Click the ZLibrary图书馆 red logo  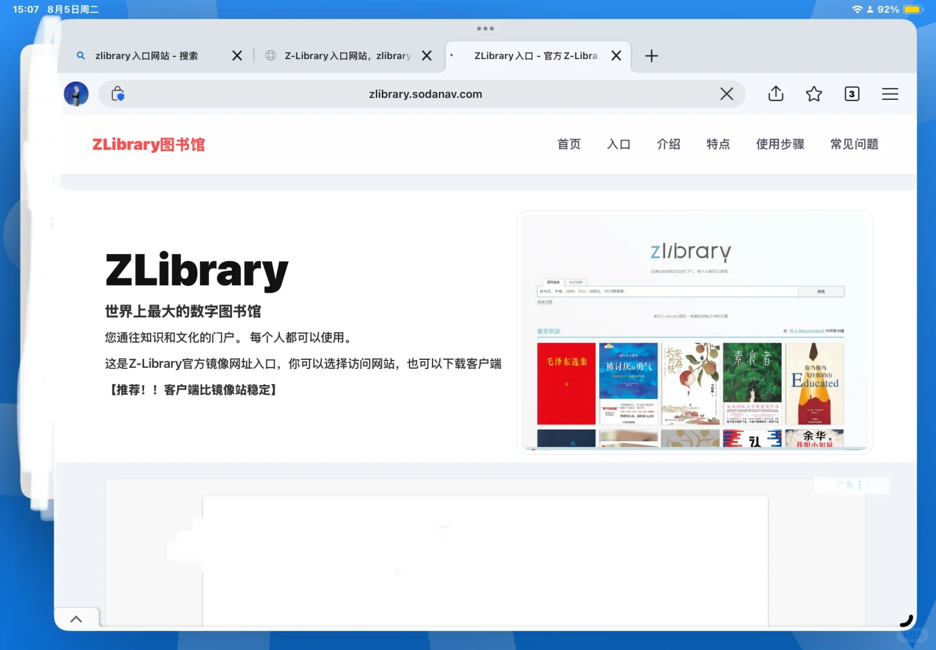coord(149,144)
